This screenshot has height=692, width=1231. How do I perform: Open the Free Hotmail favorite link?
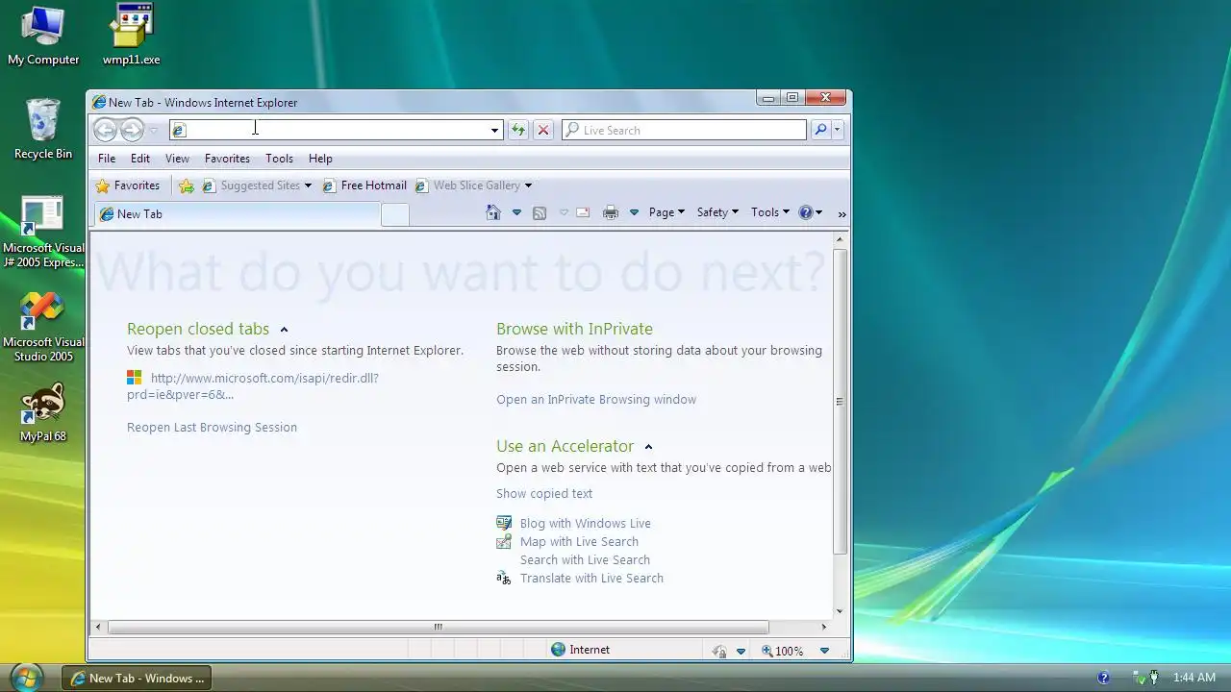tap(364, 185)
